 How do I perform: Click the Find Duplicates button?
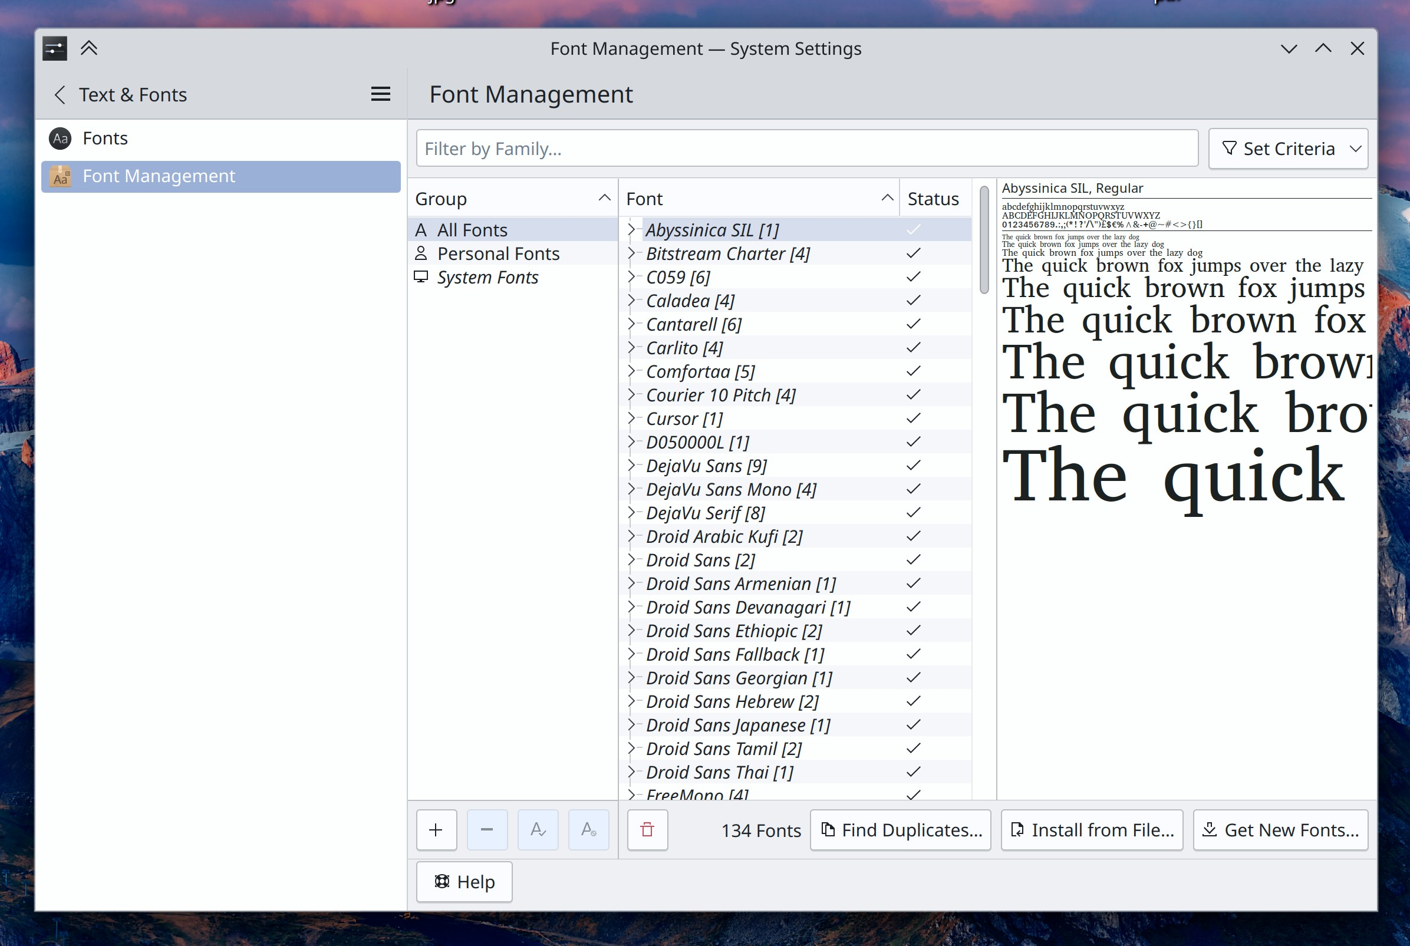pyautogui.click(x=900, y=830)
